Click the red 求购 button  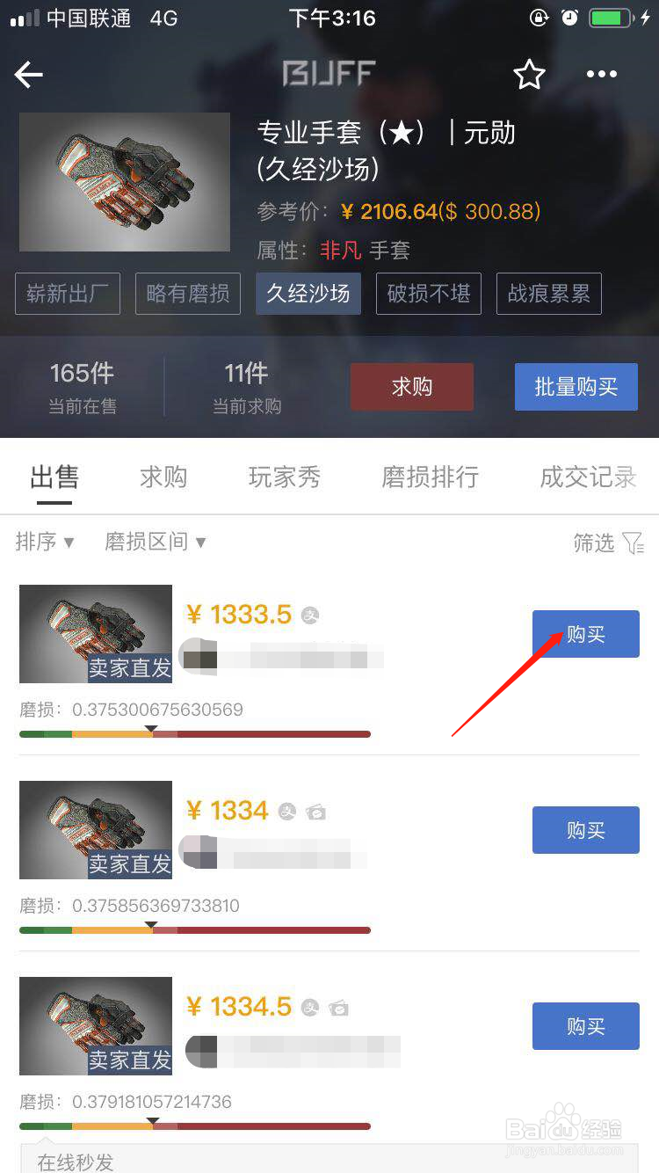(x=412, y=387)
